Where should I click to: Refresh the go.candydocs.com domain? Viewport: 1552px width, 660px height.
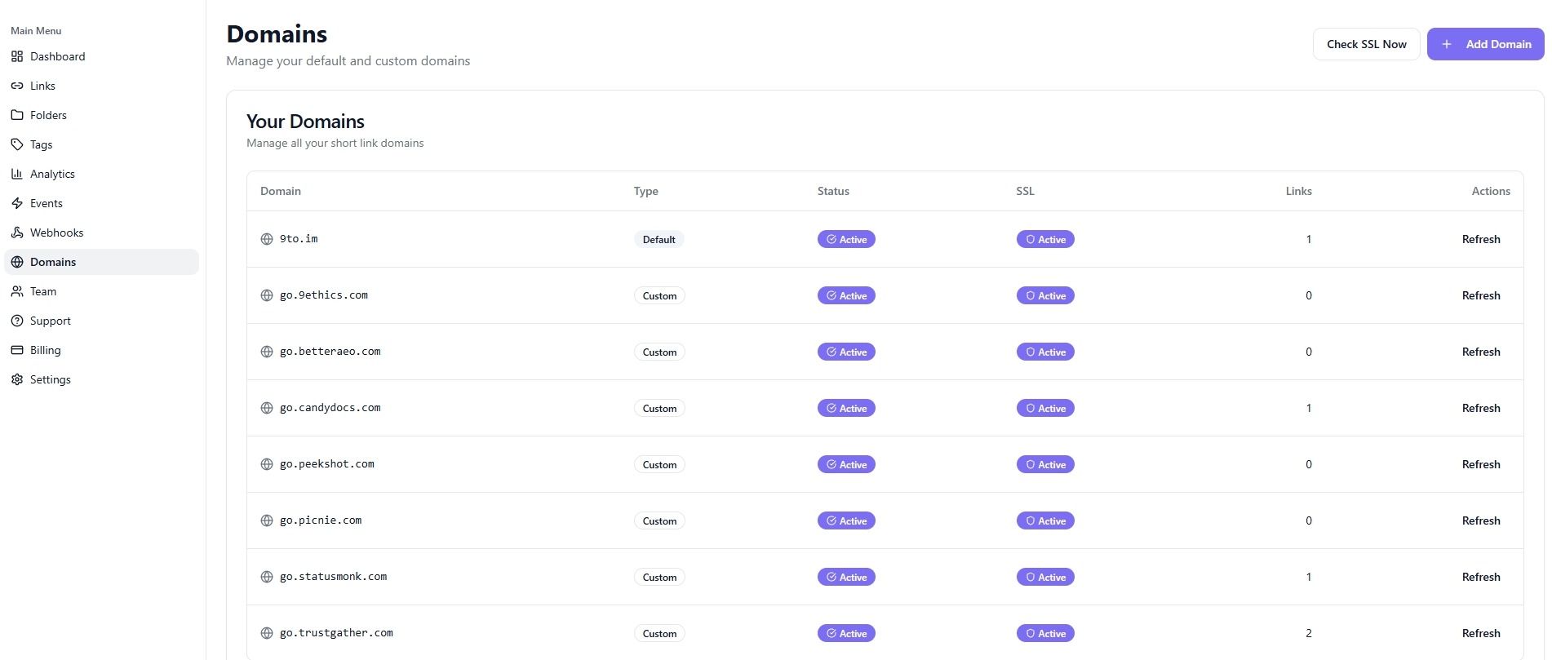(x=1481, y=408)
